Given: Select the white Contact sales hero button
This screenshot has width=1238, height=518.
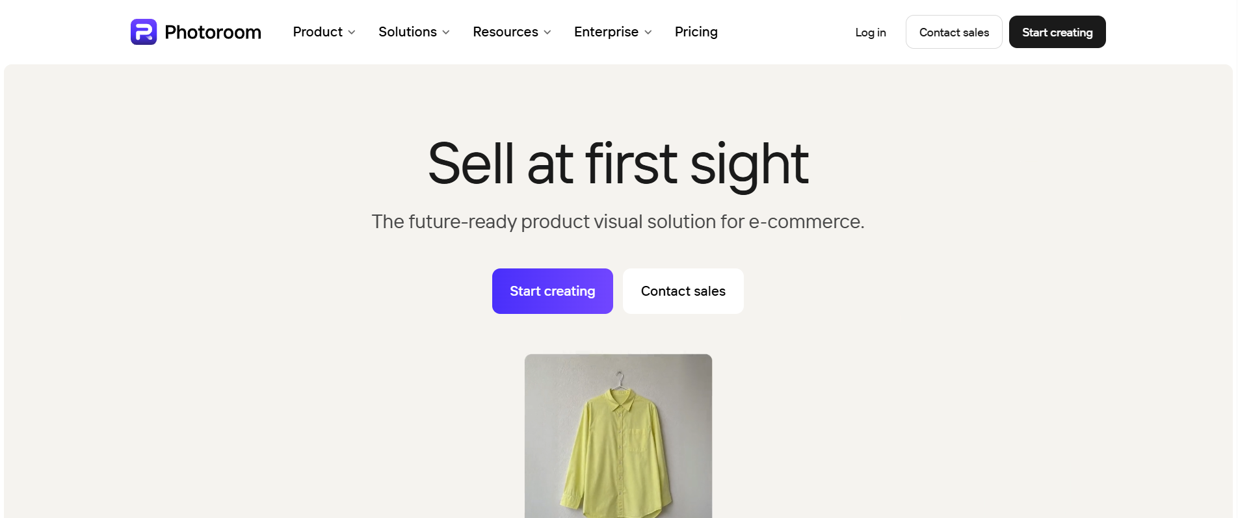Looking at the screenshot, I should tap(683, 291).
